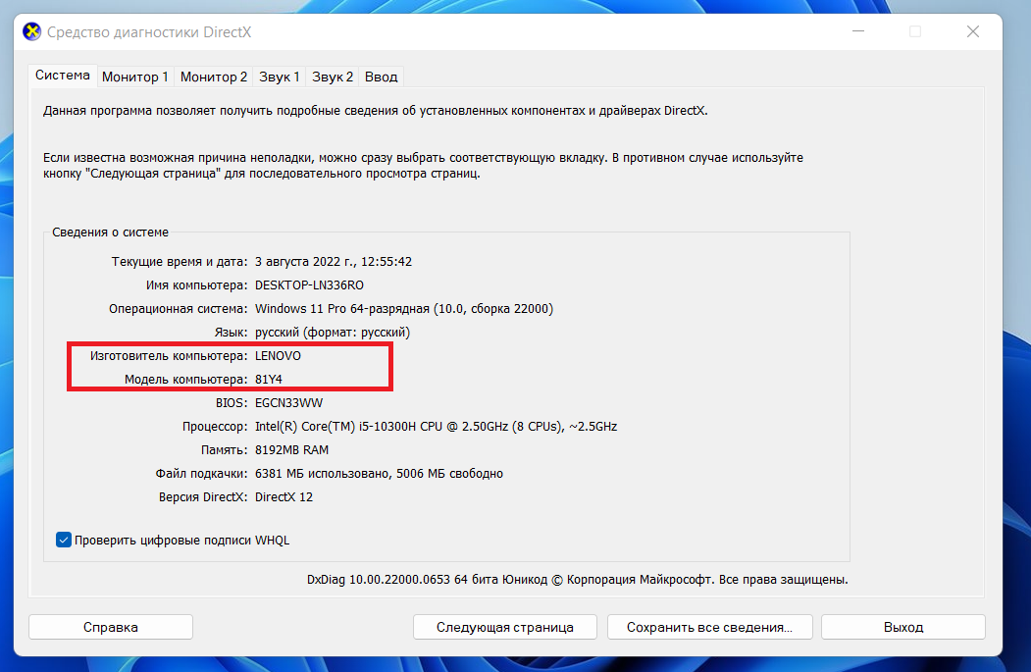Screen dimensions: 1031x672
Task: Click the Операционная система label
Action: coord(179,309)
